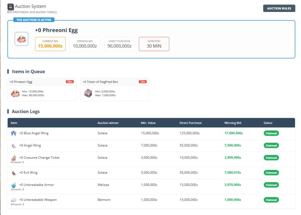Click the Min. Value column header
The width and height of the screenshot is (301, 215).
pos(148,123)
